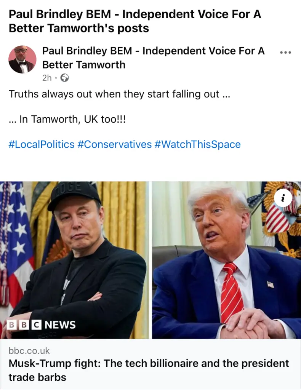Click the 'trade barbs' headline continuation
The image size is (301, 390).
click(x=37, y=377)
